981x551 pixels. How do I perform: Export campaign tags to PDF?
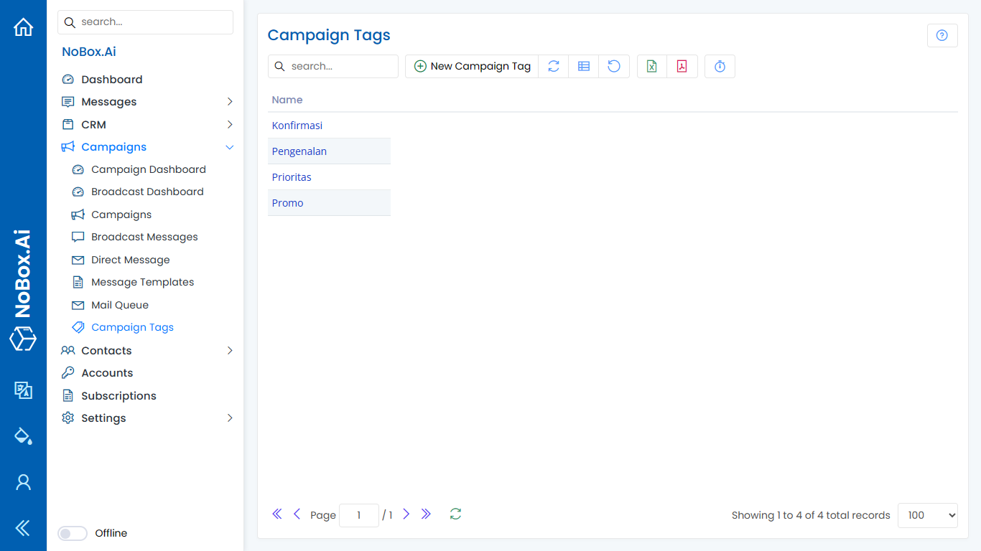682,66
